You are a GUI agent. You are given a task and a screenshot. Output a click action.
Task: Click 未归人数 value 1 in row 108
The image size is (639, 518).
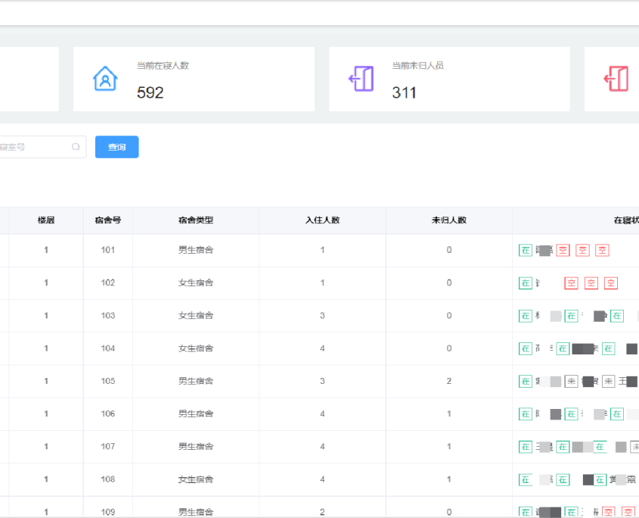[x=449, y=479]
